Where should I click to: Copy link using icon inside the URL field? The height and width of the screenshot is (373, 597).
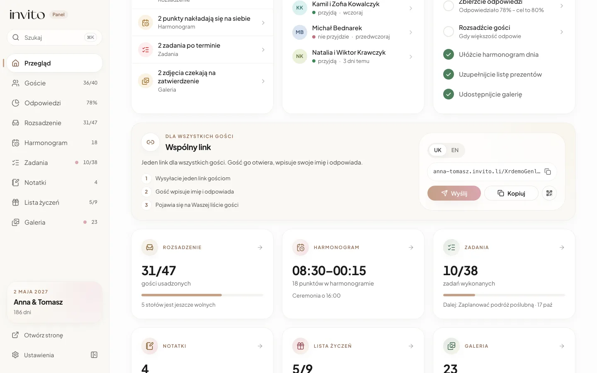pyautogui.click(x=548, y=172)
